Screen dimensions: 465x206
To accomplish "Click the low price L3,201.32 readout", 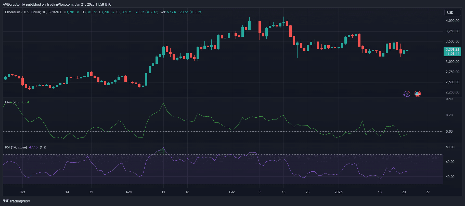I will 107,12.
